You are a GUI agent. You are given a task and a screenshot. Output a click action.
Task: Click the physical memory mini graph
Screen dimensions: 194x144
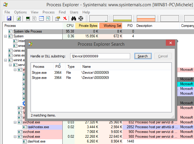click(146, 19)
